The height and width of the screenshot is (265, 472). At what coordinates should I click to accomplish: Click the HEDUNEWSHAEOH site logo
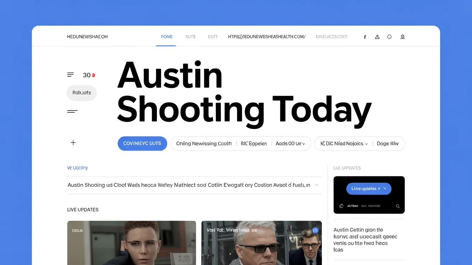pos(87,37)
